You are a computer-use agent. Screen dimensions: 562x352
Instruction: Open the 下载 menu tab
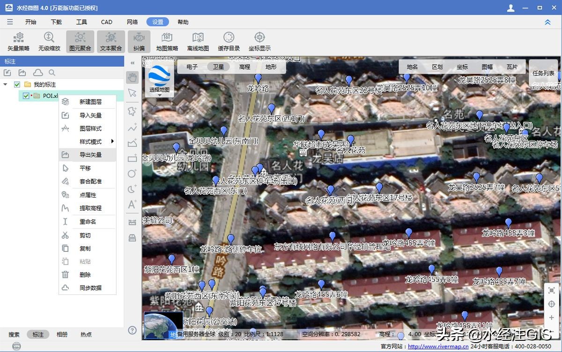pos(56,22)
